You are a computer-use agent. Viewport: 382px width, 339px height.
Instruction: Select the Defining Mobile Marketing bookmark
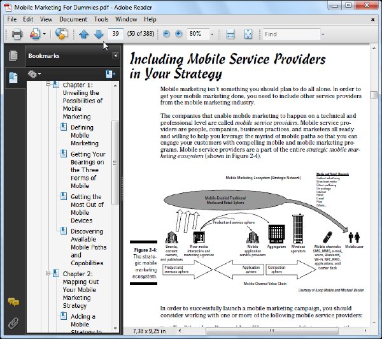pos(85,135)
